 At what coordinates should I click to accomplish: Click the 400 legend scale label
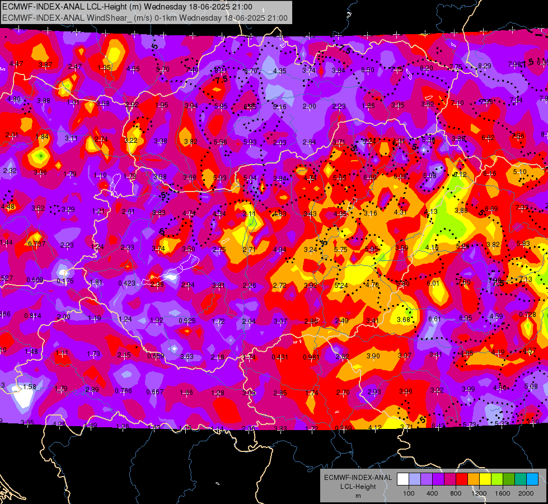[x=432, y=493]
